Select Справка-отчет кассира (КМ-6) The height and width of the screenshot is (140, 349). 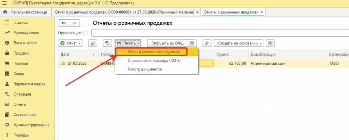(157, 60)
